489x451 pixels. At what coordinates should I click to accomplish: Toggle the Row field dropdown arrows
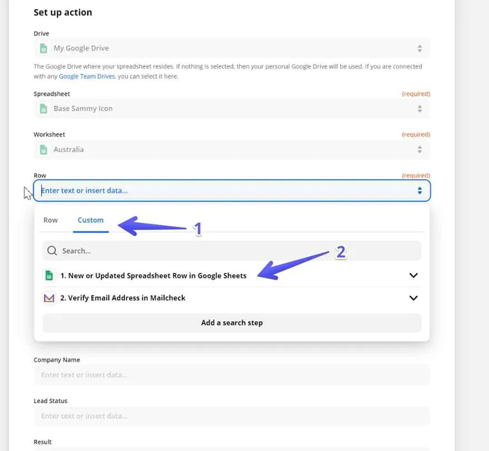pyautogui.click(x=420, y=190)
